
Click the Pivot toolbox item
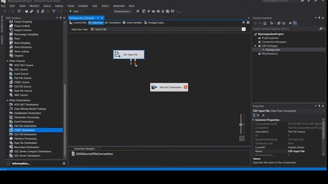click(x=17, y=39)
